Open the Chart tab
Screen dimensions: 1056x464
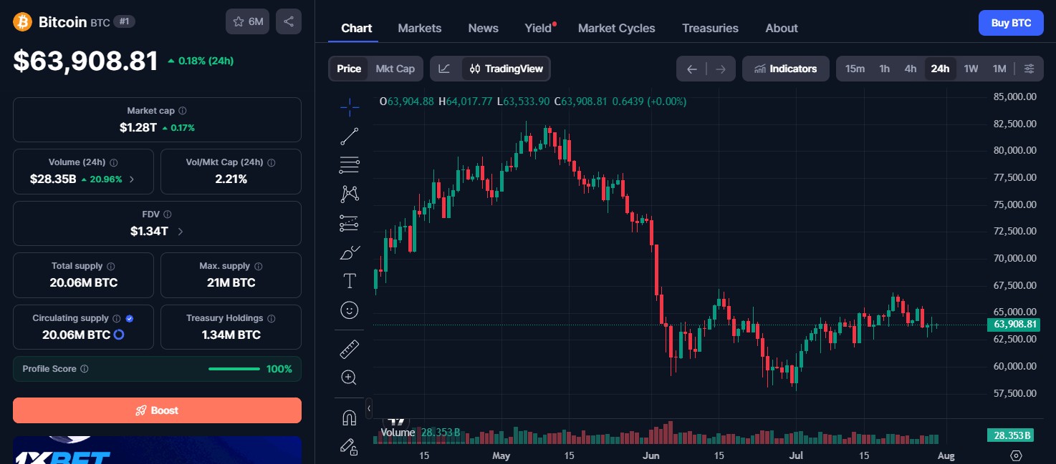click(356, 28)
